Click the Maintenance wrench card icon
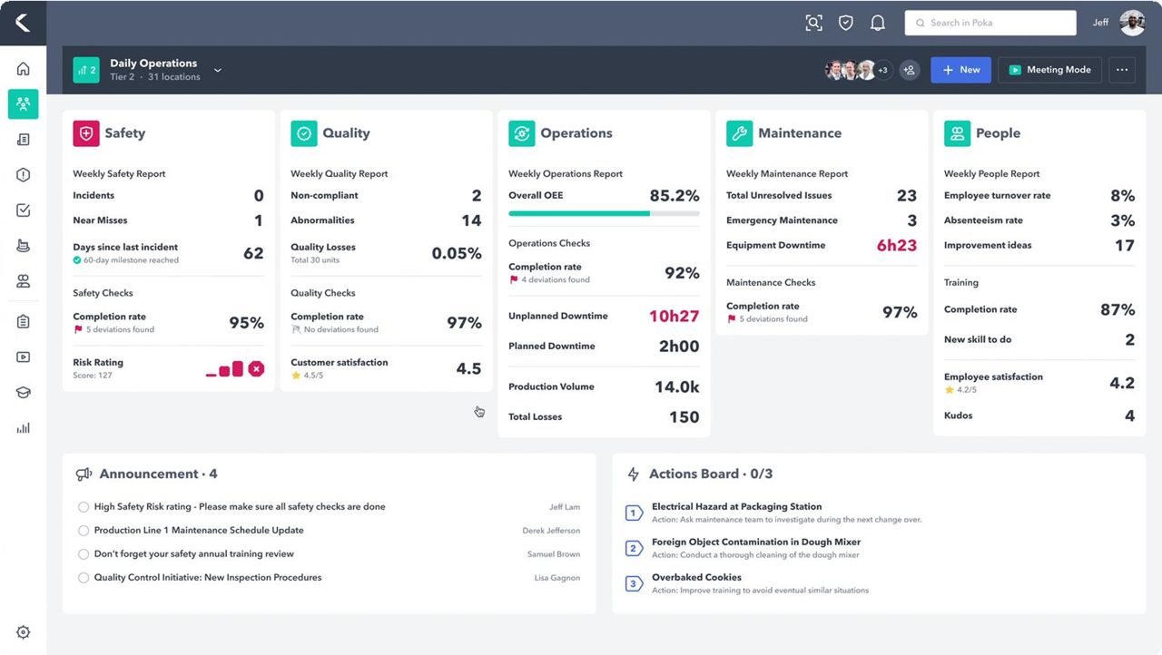Image resolution: width=1162 pixels, height=655 pixels. tap(740, 133)
